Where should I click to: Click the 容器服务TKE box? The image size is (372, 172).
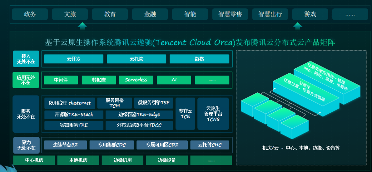[74, 125]
